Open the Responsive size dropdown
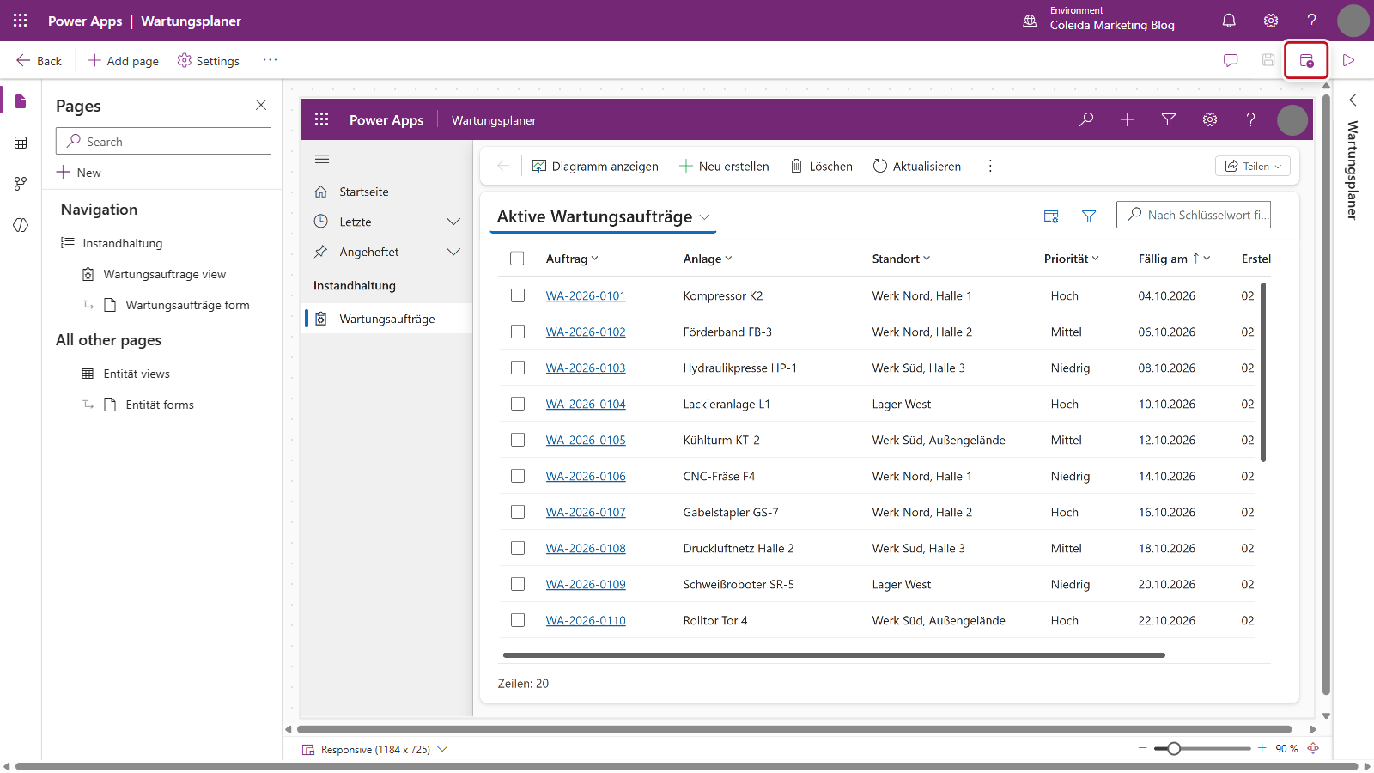Screen dimensions: 1374x773 (x=375, y=749)
